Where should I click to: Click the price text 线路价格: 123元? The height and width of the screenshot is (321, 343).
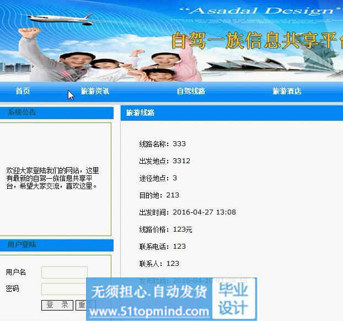[x=165, y=229]
